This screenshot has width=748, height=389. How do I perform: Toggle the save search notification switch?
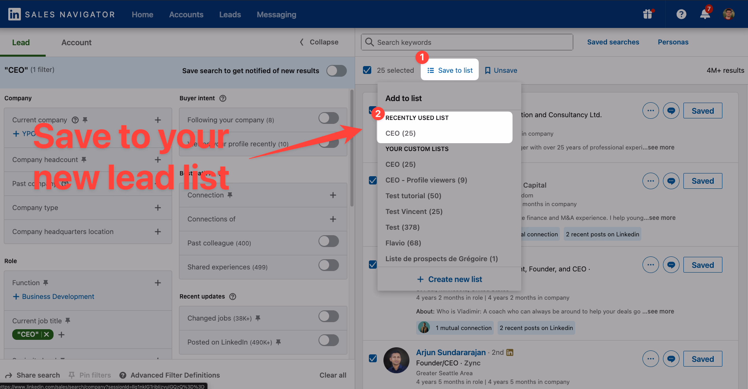pos(337,71)
